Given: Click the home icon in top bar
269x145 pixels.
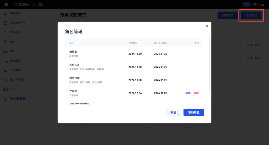Looking at the screenshot, I should tap(6, 4).
